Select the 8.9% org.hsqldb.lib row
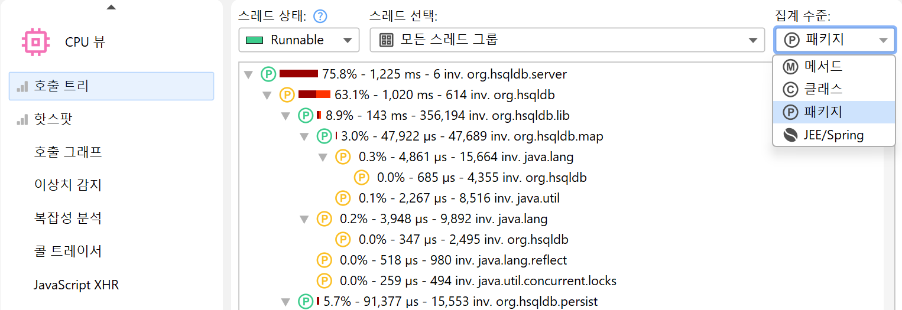Screen dimensions: 902x310 tap(447, 116)
